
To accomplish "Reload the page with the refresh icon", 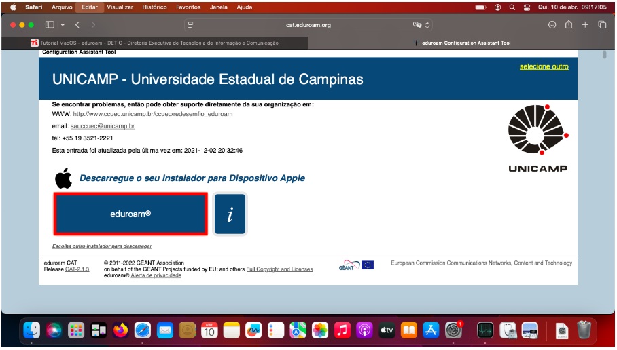I will pyautogui.click(x=427, y=25).
